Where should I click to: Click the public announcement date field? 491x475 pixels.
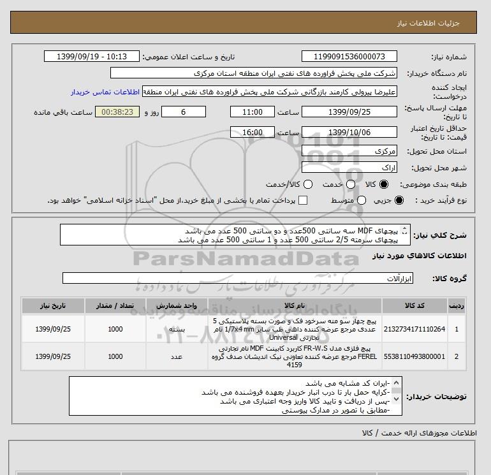coord(92,56)
